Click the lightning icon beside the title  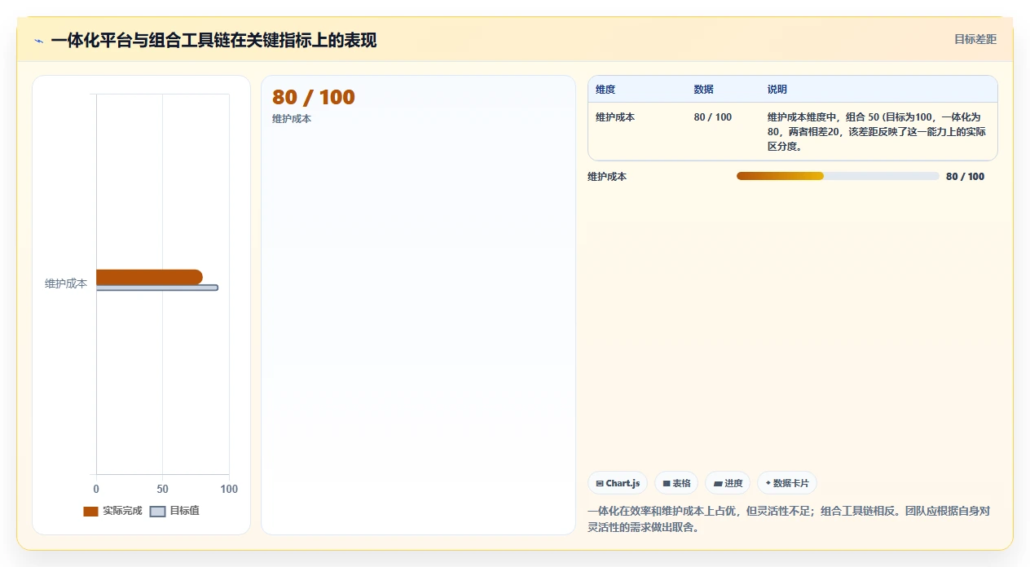[x=38, y=41]
